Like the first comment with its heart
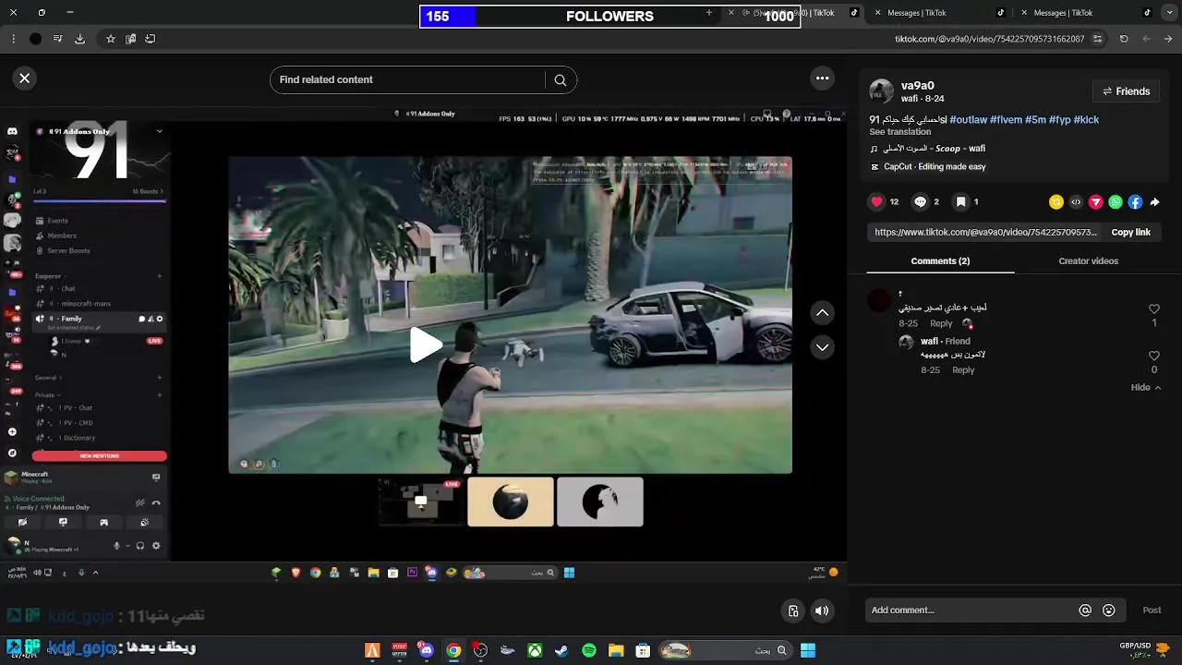 pyautogui.click(x=1153, y=309)
